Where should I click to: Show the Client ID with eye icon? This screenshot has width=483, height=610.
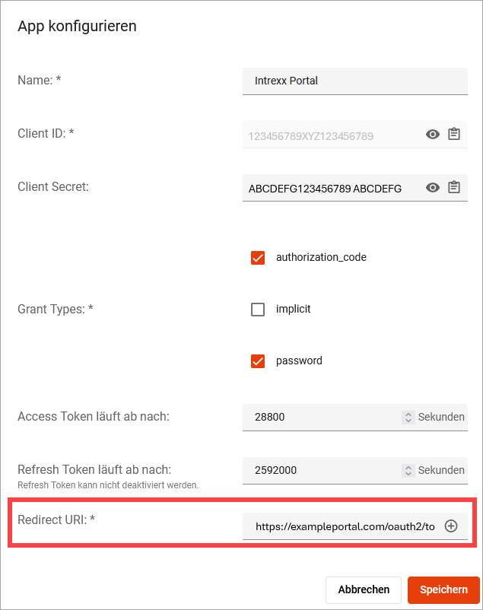pos(432,135)
